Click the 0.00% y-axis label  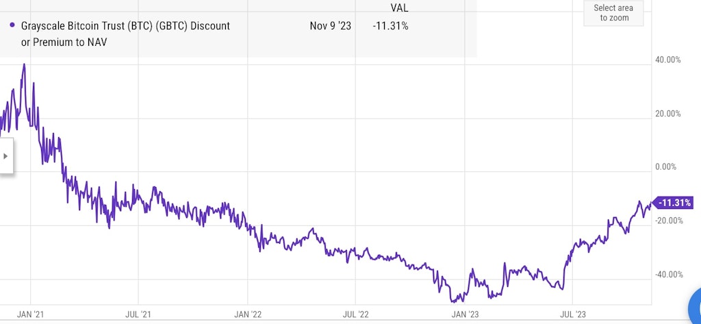[670, 167]
